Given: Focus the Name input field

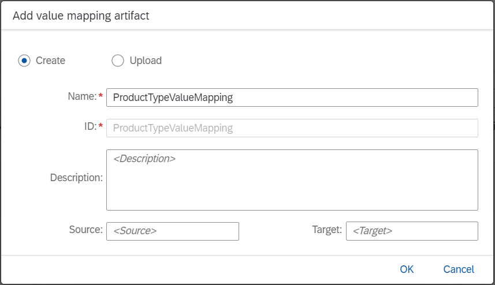Looking at the screenshot, I should 292,97.
